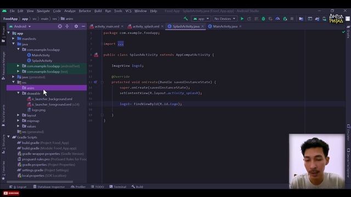
Task: Open the Database Inspector tool window
Action: click(x=49, y=187)
